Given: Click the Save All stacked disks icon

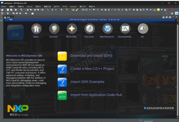Looking at the screenshot, I should (11, 10).
